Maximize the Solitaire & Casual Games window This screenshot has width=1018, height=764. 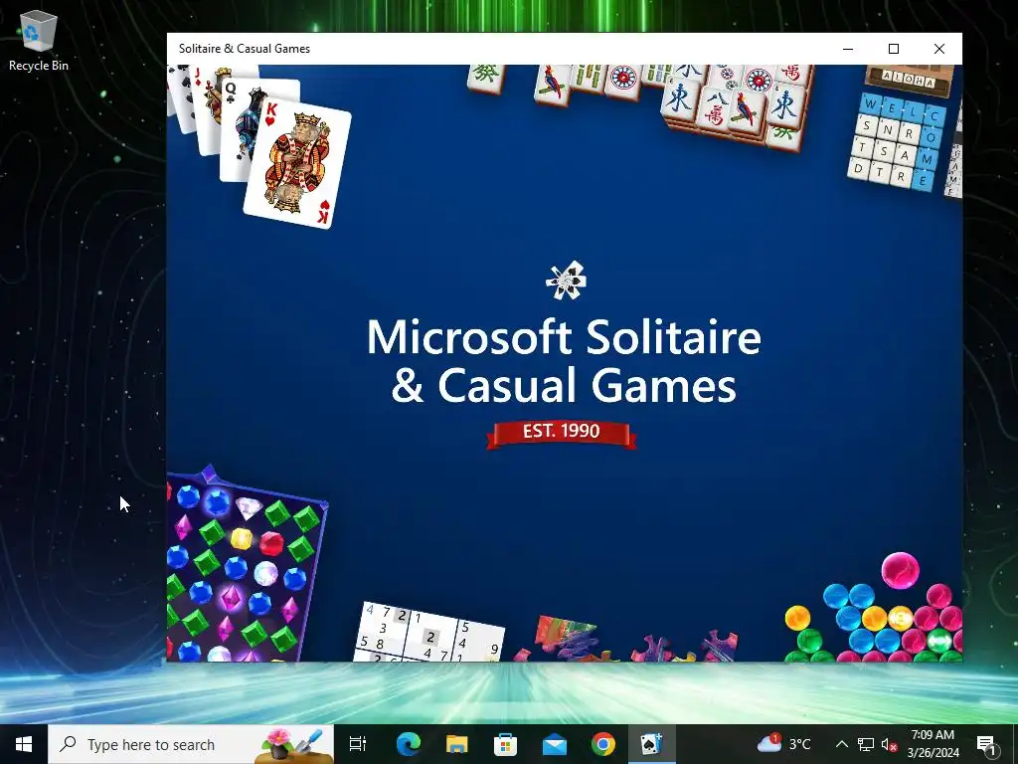click(894, 49)
